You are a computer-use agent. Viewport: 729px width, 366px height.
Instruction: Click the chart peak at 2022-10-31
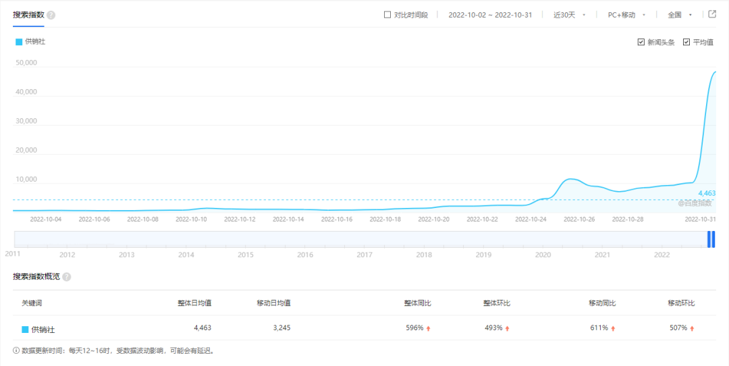(x=714, y=72)
